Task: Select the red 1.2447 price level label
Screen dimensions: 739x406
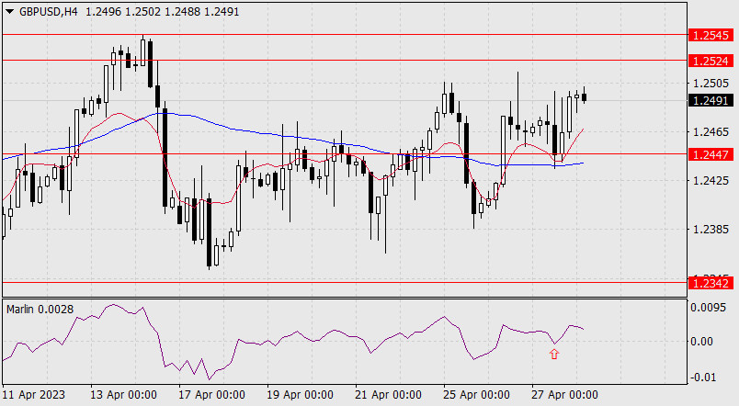Action: coord(710,154)
